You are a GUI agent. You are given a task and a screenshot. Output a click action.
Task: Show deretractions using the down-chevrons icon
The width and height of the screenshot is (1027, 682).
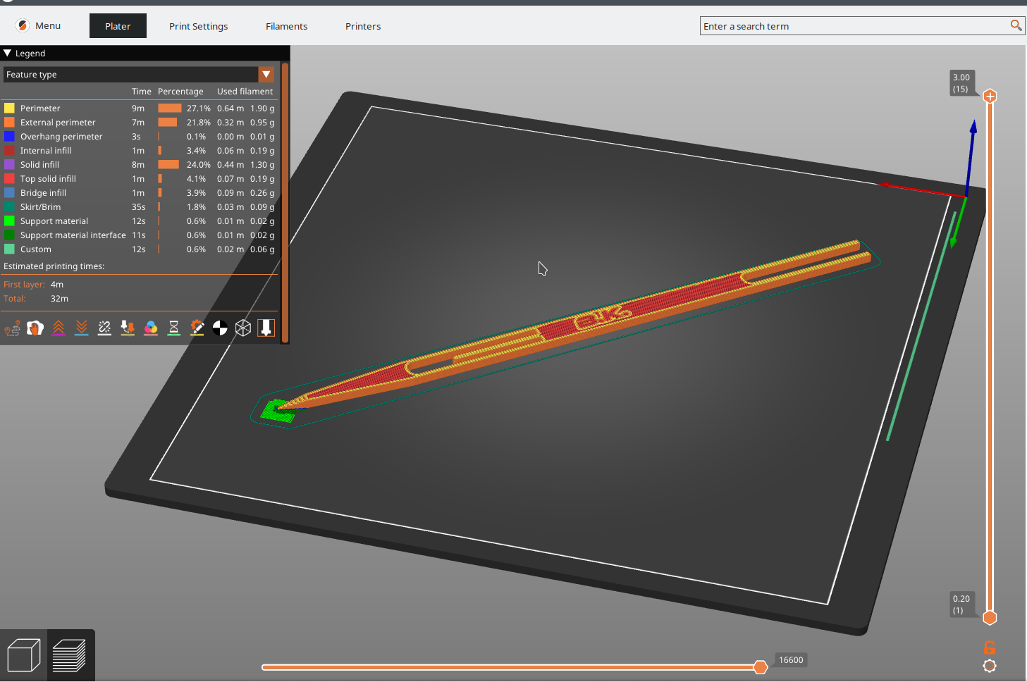pos(82,328)
